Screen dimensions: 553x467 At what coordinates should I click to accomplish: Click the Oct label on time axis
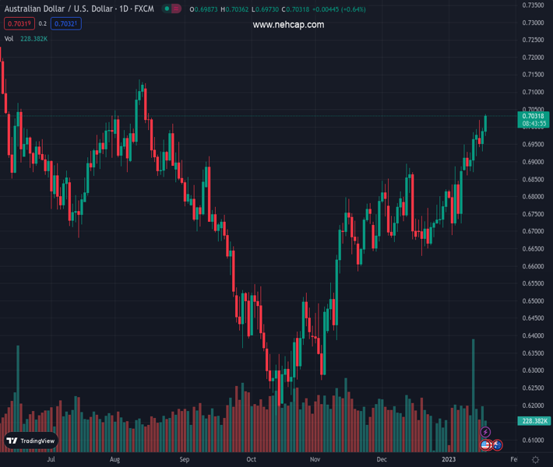click(x=251, y=460)
